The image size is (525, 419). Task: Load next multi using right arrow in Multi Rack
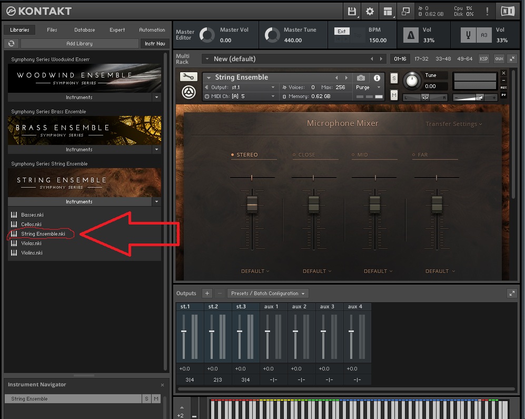381,59
